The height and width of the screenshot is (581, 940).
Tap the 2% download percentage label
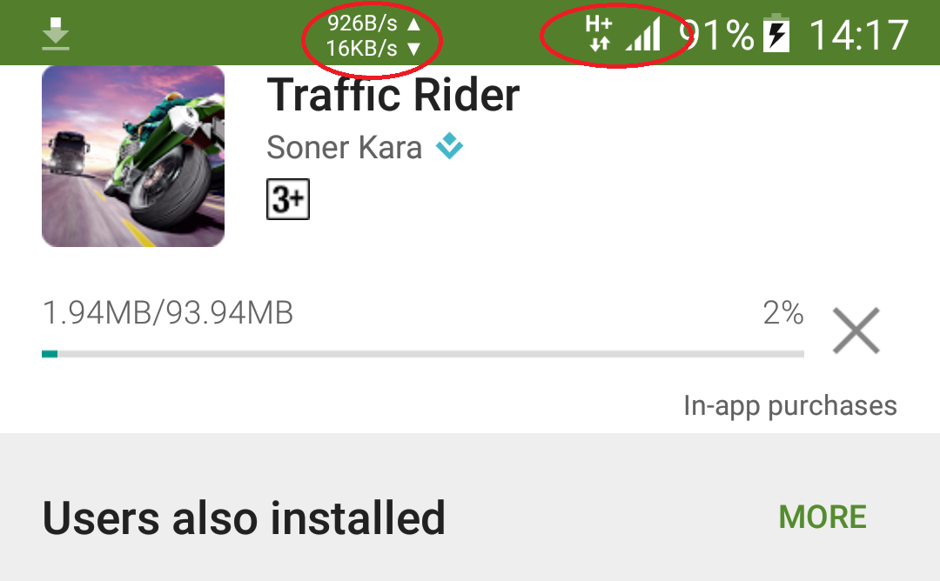tap(783, 312)
